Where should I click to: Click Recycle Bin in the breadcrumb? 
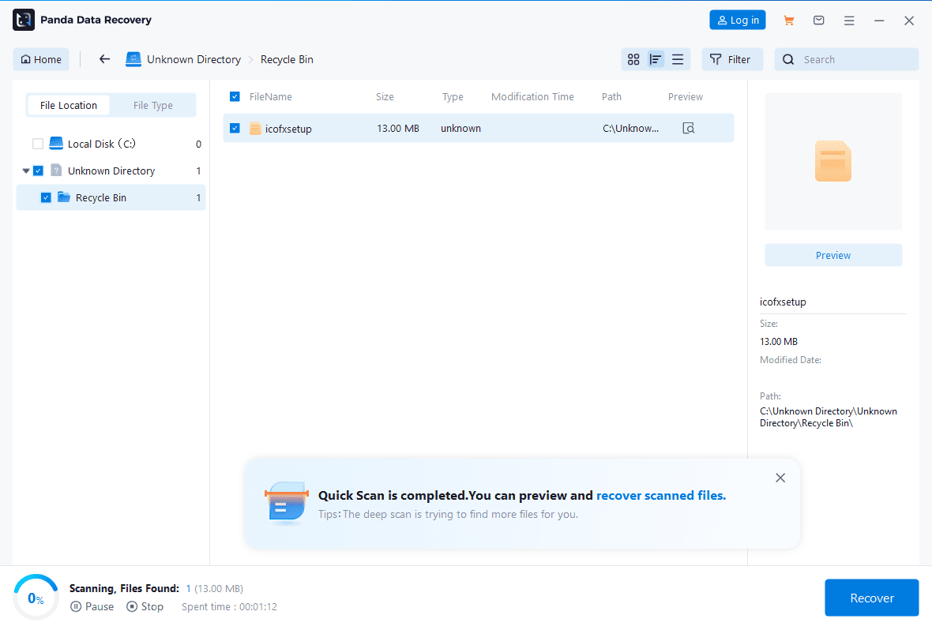(287, 59)
